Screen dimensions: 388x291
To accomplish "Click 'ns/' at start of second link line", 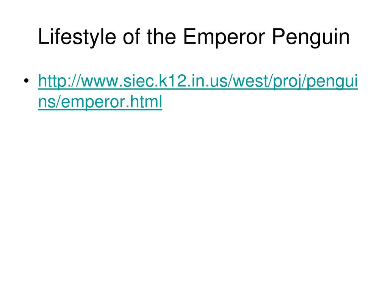I will click(x=49, y=102).
